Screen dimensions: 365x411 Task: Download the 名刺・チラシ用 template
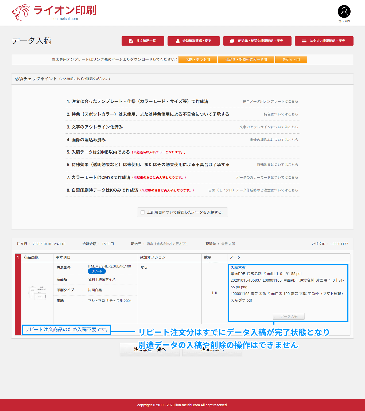coord(198,59)
